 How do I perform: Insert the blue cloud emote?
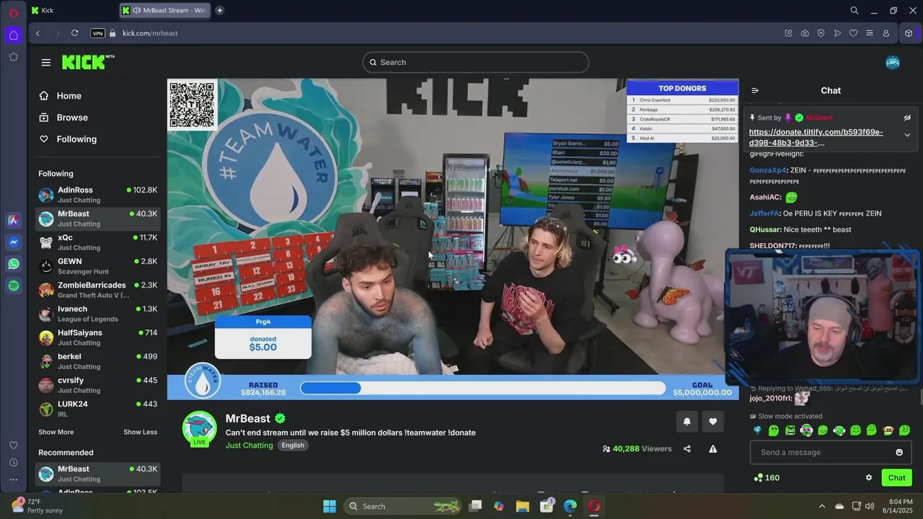(x=757, y=430)
